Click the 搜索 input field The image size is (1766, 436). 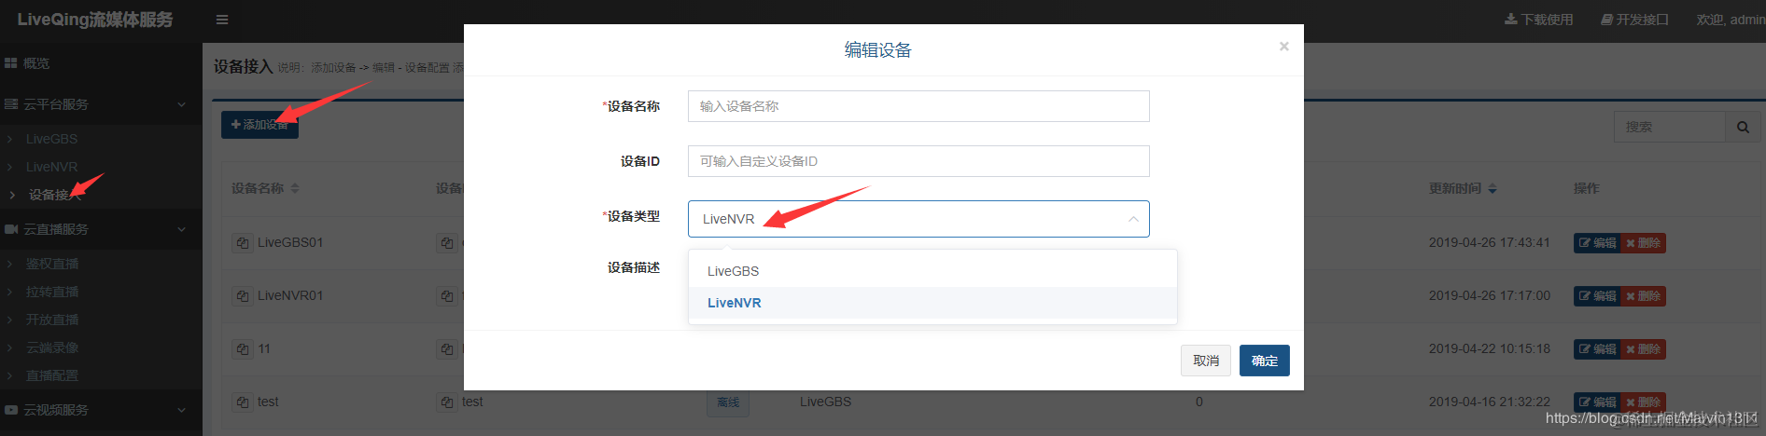click(x=1670, y=127)
